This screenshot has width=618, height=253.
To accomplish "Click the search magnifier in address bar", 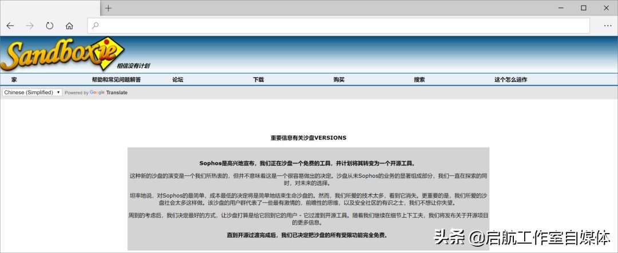I will click(x=95, y=26).
